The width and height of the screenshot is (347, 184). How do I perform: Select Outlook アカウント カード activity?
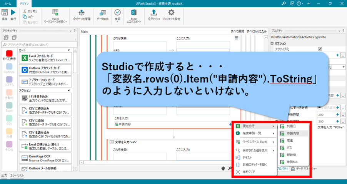coord(45,70)
